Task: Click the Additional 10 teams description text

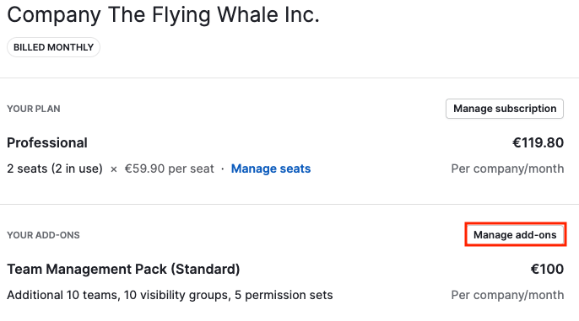Action: tap(170, 295)
